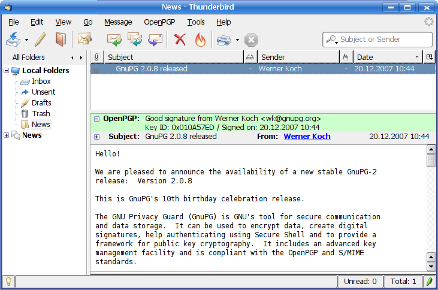This screenshot has width=438, height=290.
Task: Sort by the read status glasses column
Action: [x=250, y=58]
